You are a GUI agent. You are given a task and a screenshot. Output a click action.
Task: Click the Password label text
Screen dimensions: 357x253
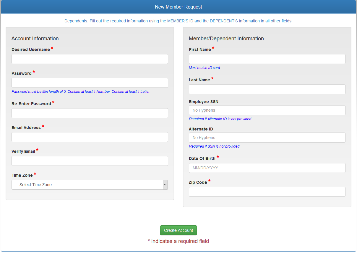click(x=22, y=73)
